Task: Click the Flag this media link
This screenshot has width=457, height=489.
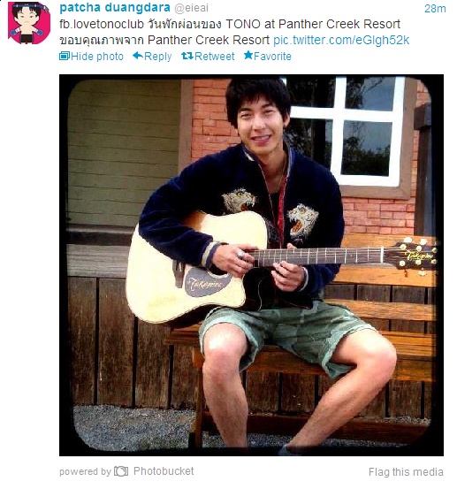Action: [406, 472]
